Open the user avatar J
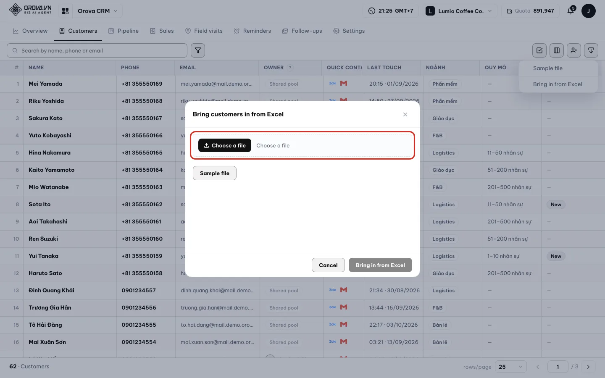This screenshot has width=605, height=378. click(x=588, y=11)
